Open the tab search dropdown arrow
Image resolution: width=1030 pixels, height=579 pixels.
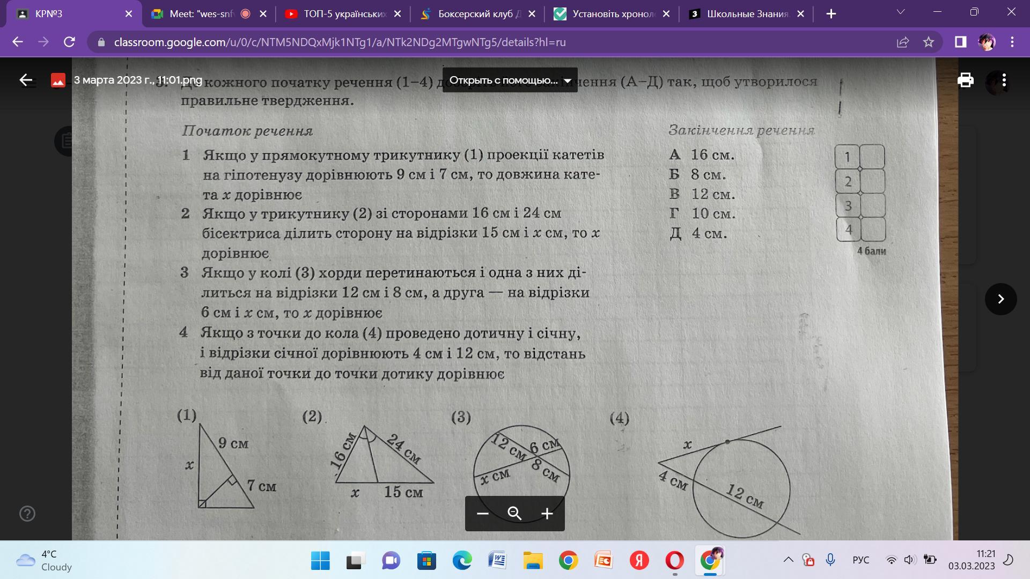coord(901,13)
